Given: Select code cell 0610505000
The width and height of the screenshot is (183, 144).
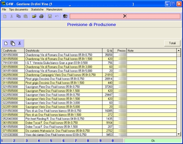Looking at the screenshot, I should point(13,127).
